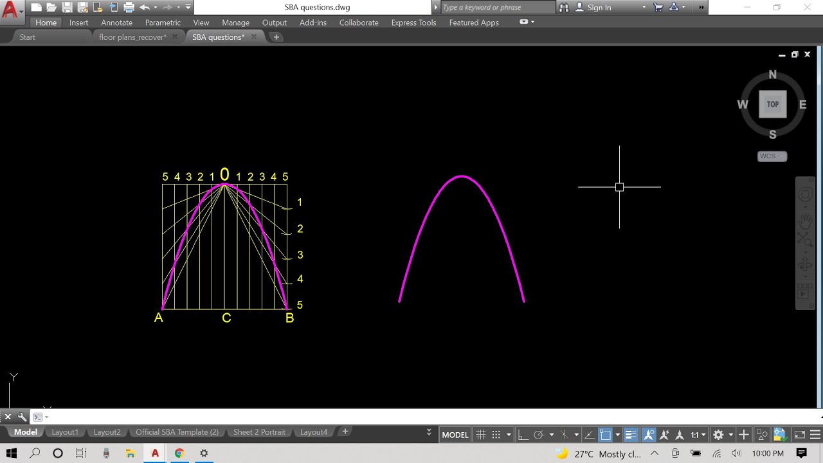The height and width of the screenshot is (463, 823).
Task: Select the Output ribbon tab
Action: click(x=275, y=23)
